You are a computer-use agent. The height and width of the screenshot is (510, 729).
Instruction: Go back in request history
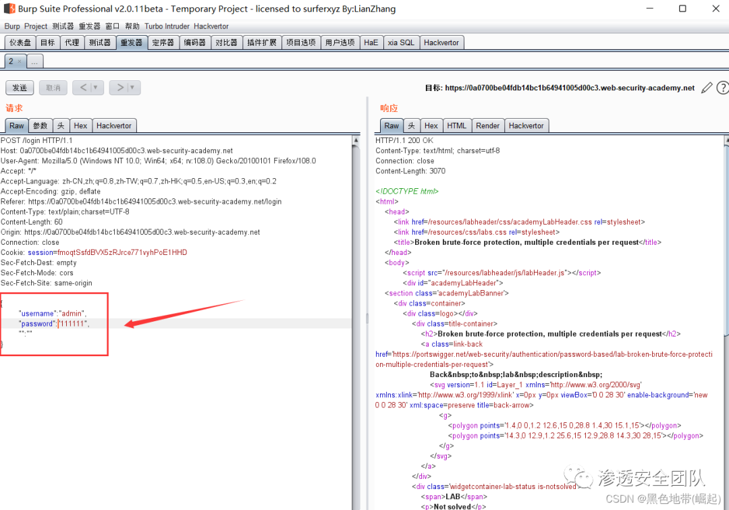(83, 87)
